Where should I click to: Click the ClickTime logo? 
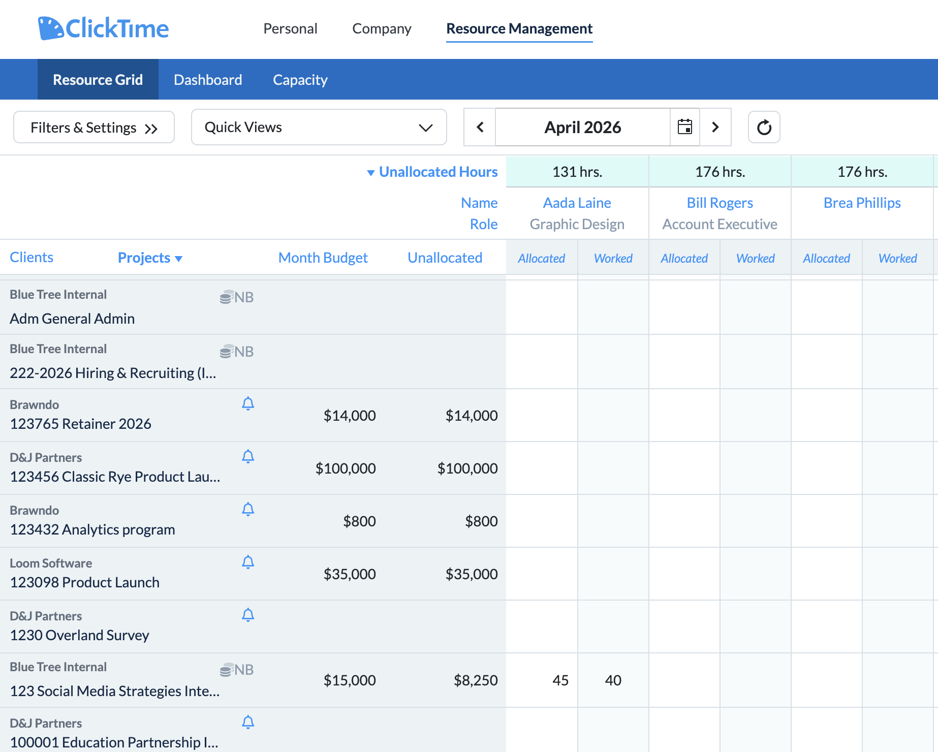(x=103, y=28)
